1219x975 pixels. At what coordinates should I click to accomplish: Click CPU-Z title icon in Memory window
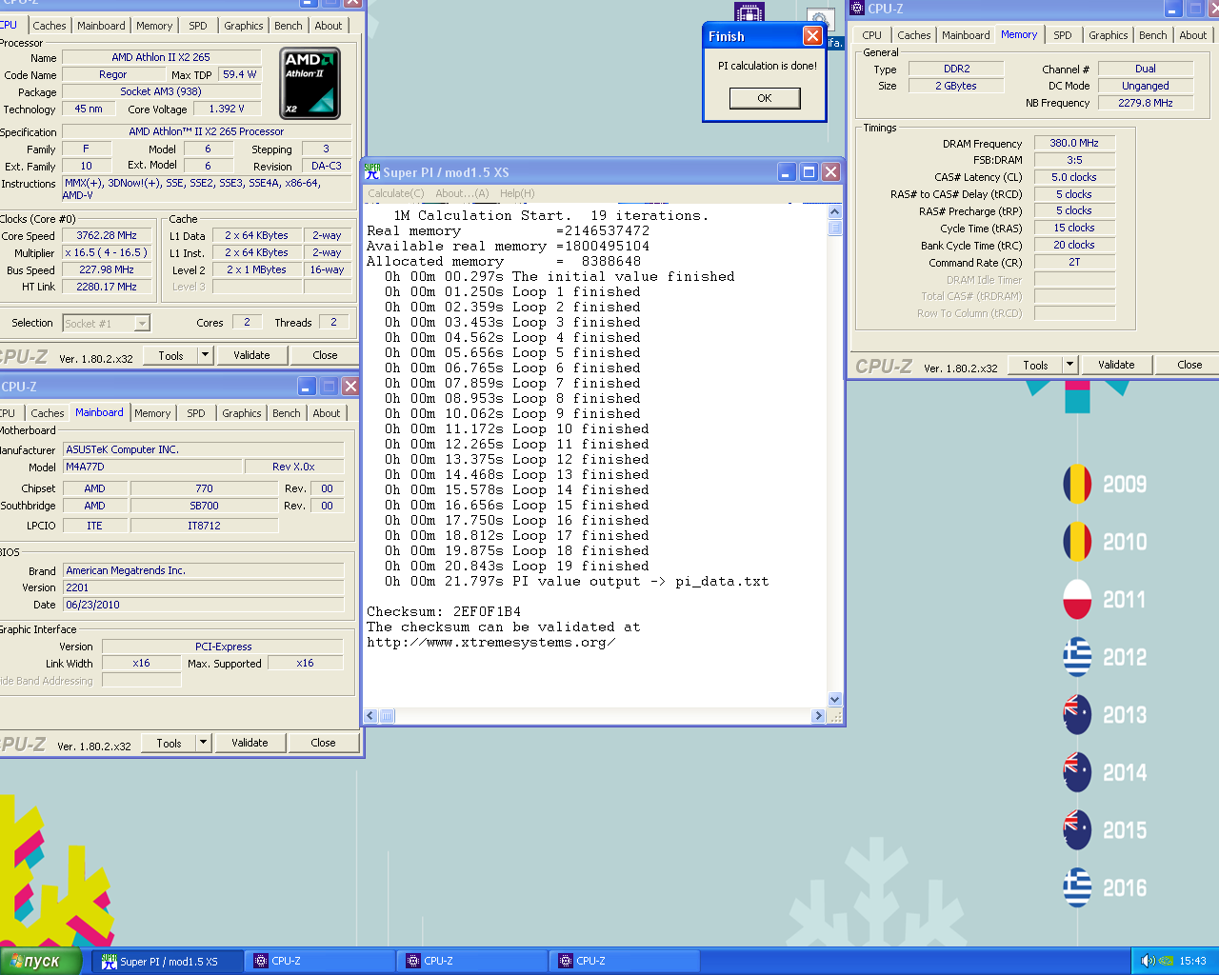click(x=857, y=8)
